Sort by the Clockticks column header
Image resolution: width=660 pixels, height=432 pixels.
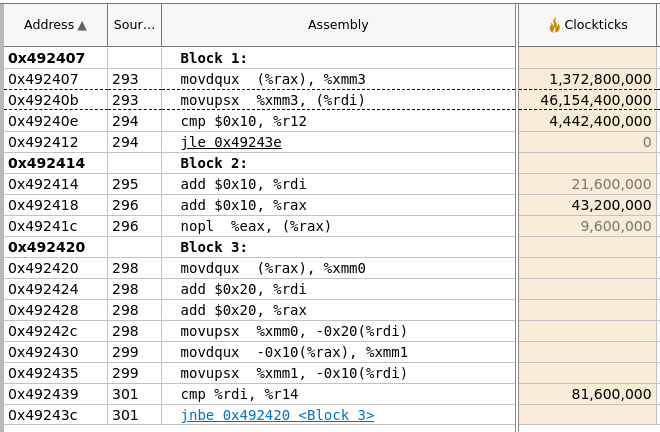[x=587, y=25]
